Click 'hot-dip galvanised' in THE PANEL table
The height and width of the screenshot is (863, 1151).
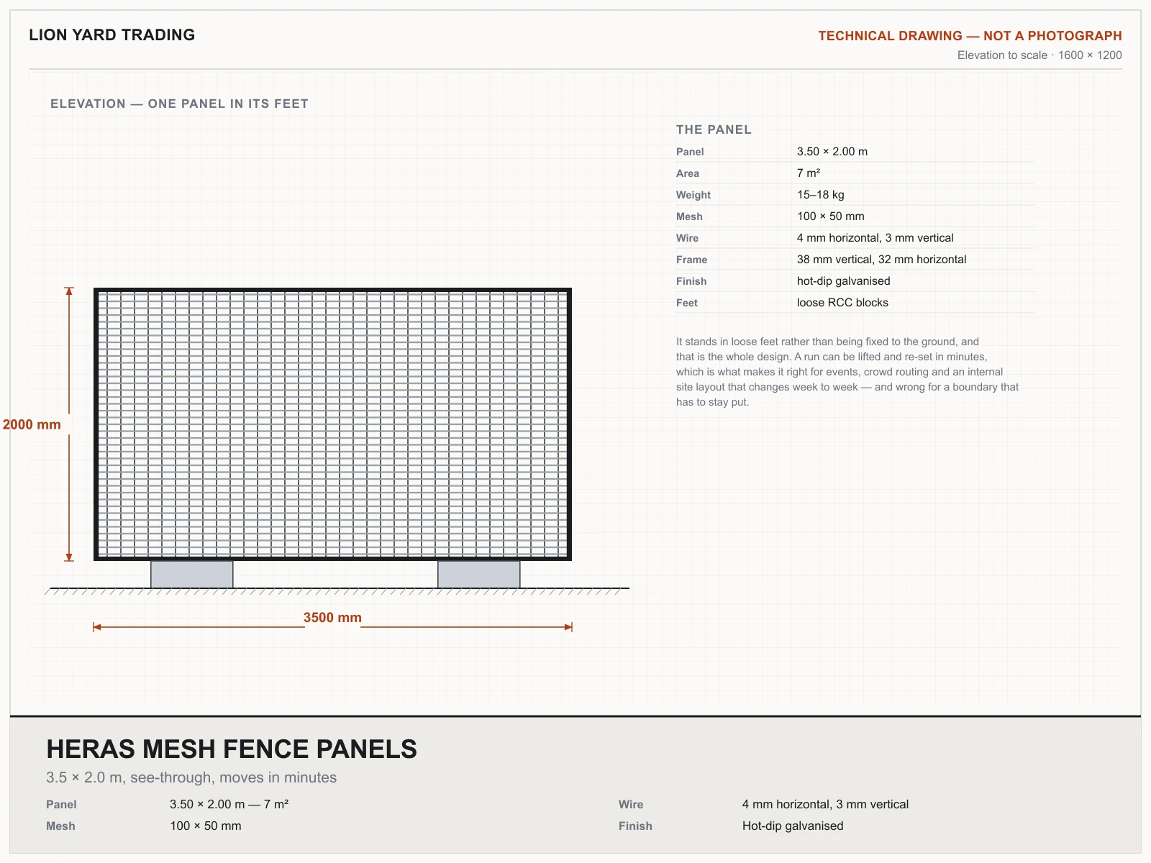pos(844,281)
